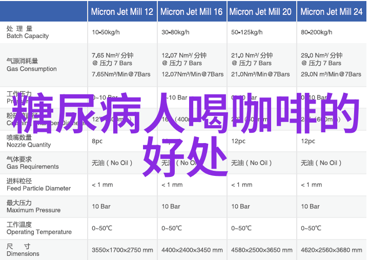370x260 pixels.
Task: Select the Feed Particle Diameter row label
Action: point(38,185)
